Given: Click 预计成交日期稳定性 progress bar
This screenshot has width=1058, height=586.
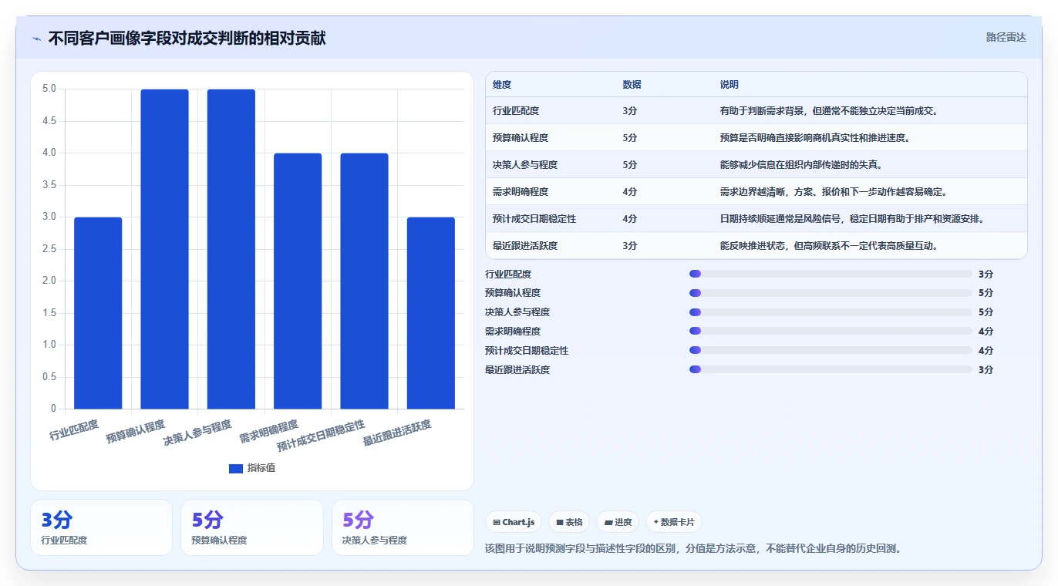Looking at the screenshot, I should (831, 351).
